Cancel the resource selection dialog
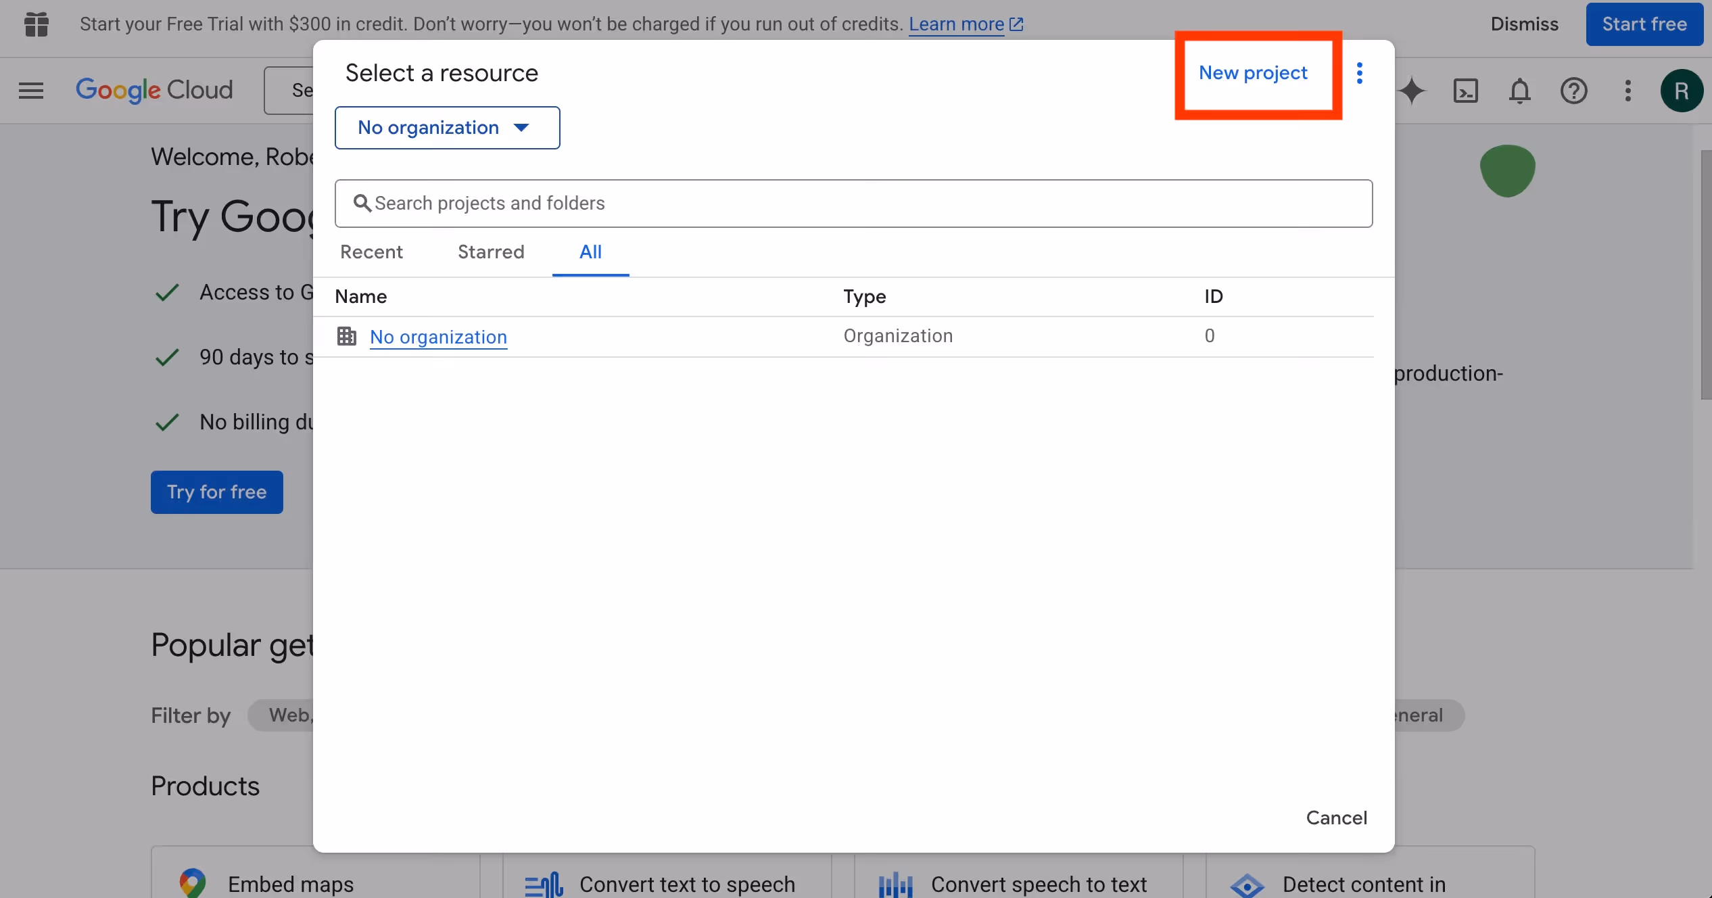The image size is (1712, 898). pyautogui.click(x=1336, y=818)
